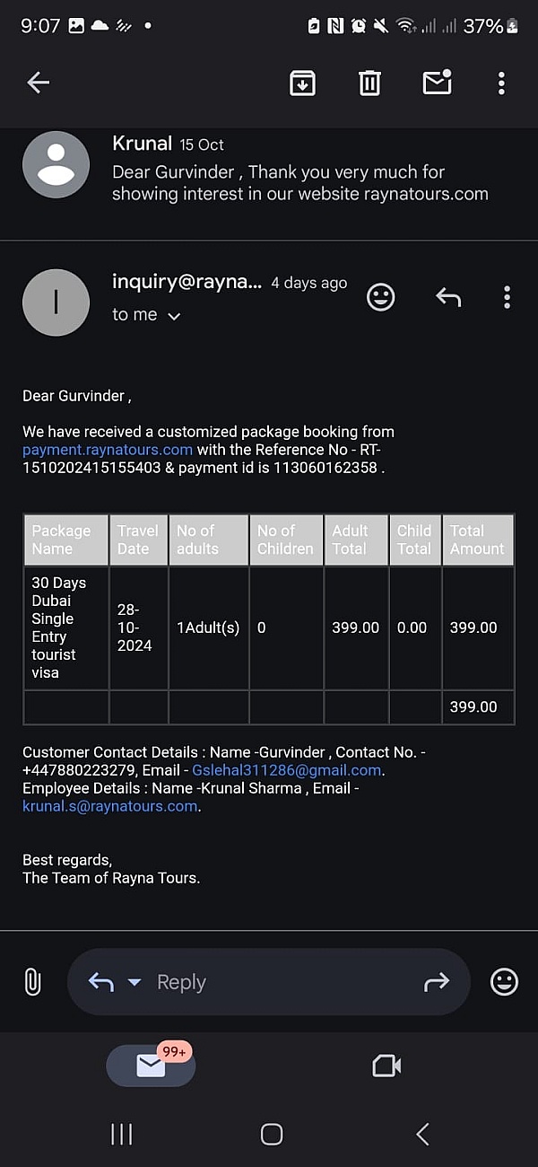538x1167 pixels.
Task: Open message options for inquiry email
Action: (x=507, y=297)
